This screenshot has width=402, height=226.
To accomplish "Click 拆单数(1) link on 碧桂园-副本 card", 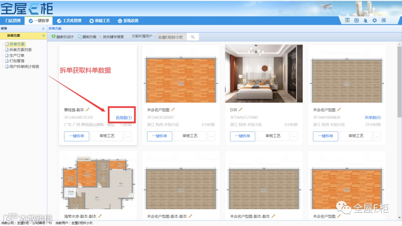I will click(x=124, y=118).
